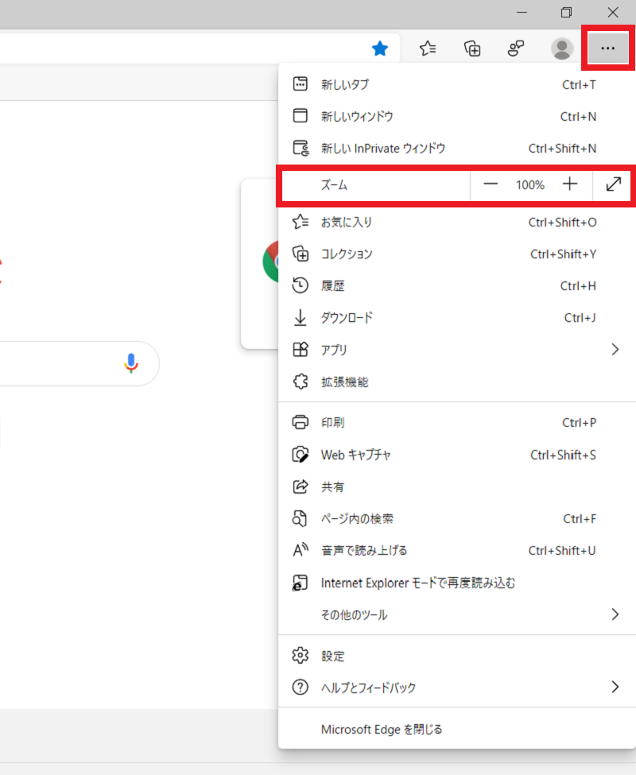Open the Settings and more ellipsis menu
The height and width of the screenshot is (775, 636).
click(x=608, y=48)
